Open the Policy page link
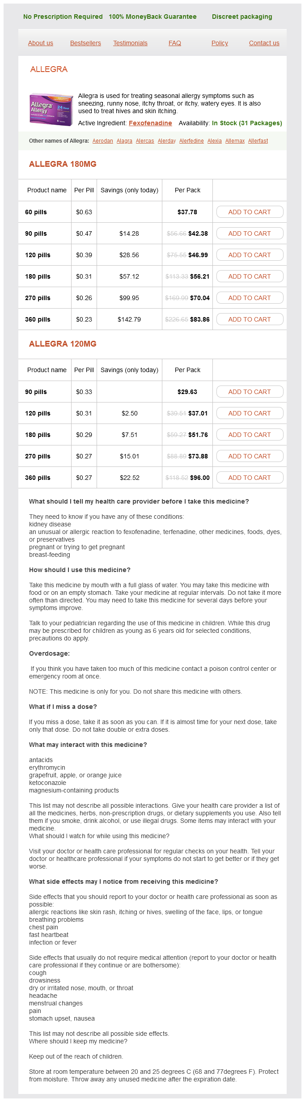Screen dimensions: 305x1102 (220, 43)
